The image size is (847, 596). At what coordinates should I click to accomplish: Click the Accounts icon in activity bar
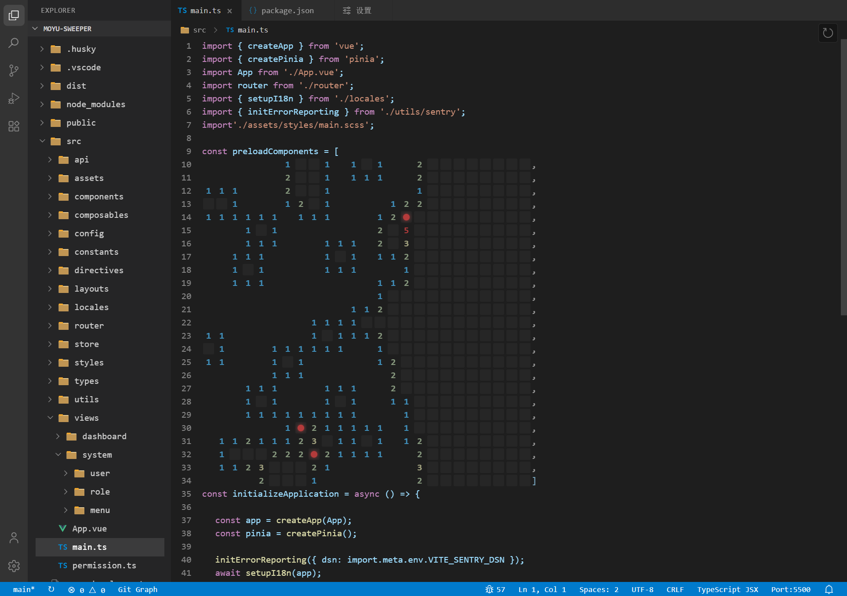pyautogui.click(x=14, y=538)
